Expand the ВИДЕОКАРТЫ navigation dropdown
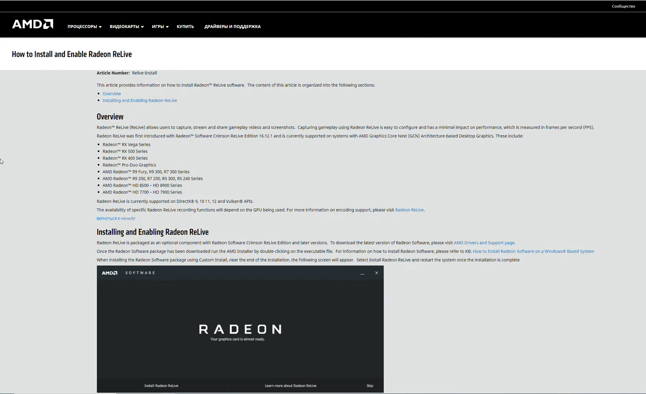Image resolution: width=646 pixels, height=394 pixels. [x=126, y=26]
